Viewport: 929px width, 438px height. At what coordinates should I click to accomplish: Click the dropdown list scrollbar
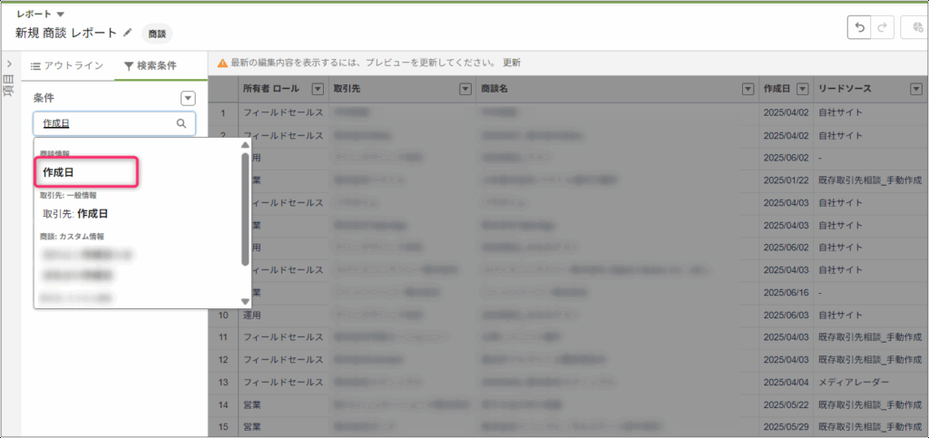pyautogui.click(x=245, y=209)
